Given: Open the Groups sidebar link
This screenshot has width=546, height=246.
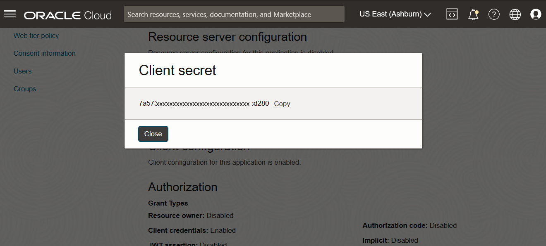Looking at the screenshot, I should pyautogui.click(x=25, y=89).
